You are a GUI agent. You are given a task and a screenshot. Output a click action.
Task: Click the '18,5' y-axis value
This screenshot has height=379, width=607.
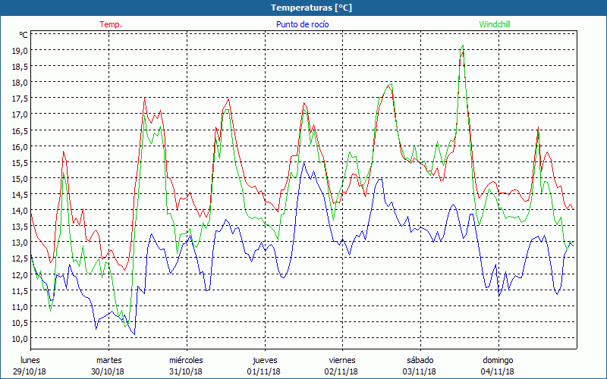[20, 67]
